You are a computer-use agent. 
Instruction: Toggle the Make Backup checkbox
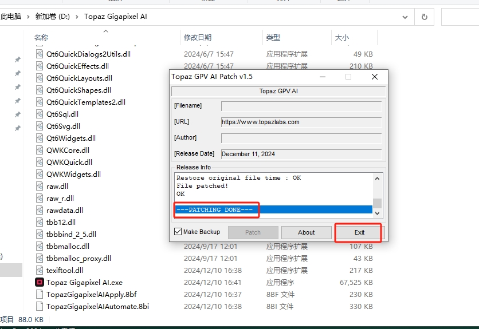pos(178,232)
